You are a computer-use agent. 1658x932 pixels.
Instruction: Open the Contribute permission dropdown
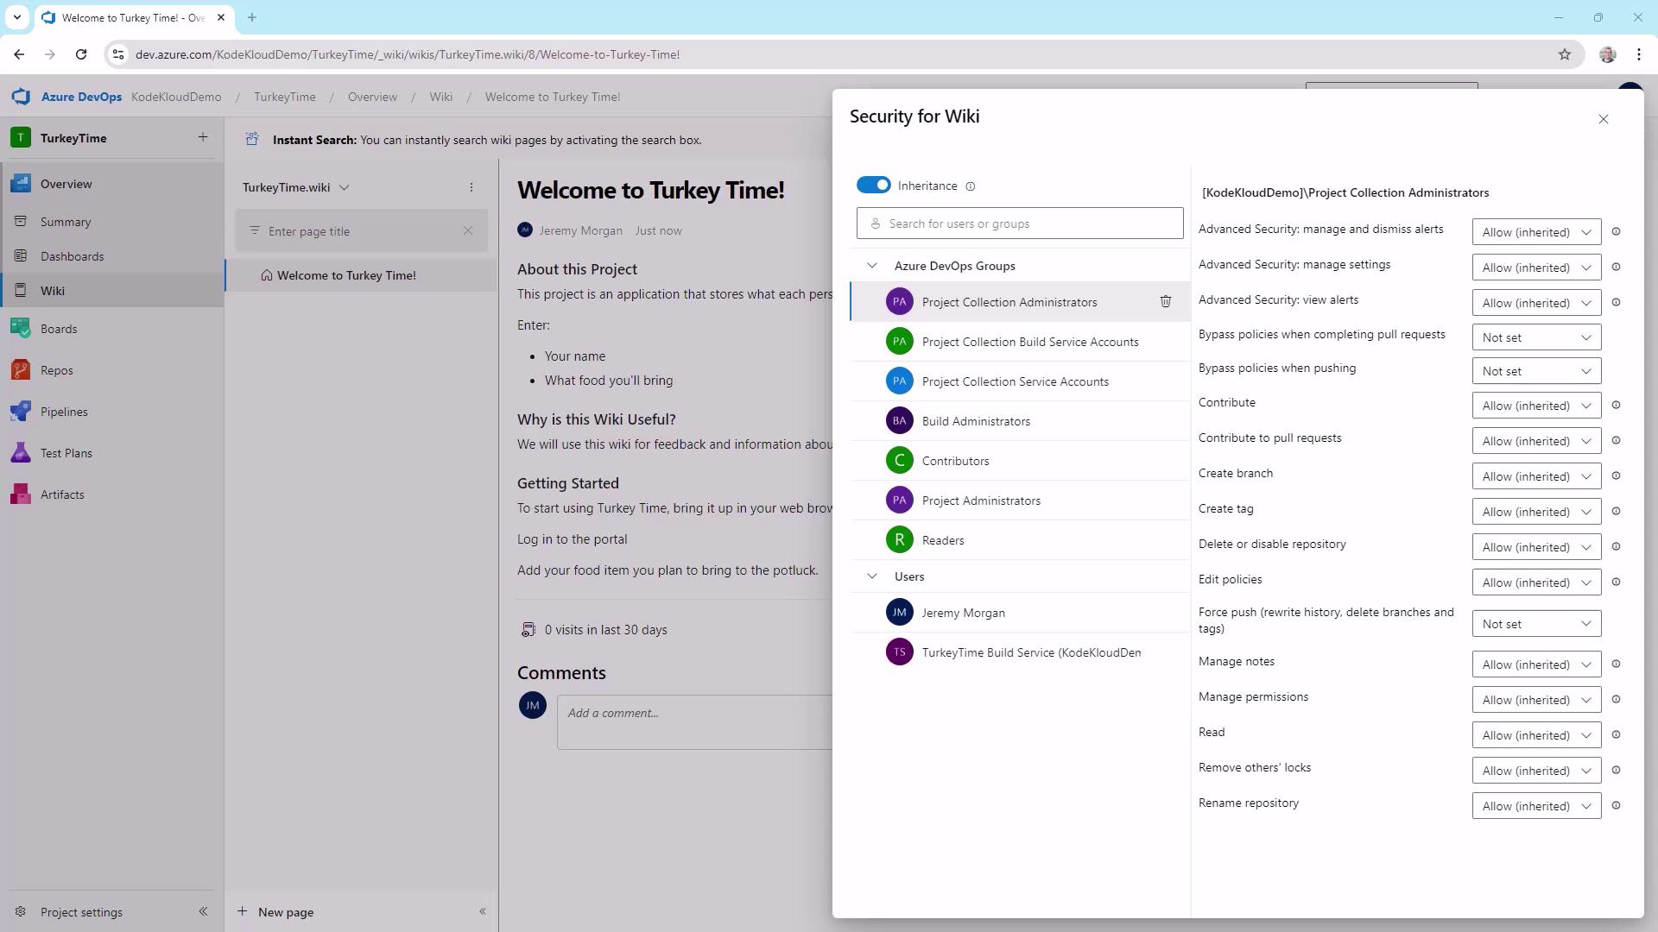click(1535, 406)
